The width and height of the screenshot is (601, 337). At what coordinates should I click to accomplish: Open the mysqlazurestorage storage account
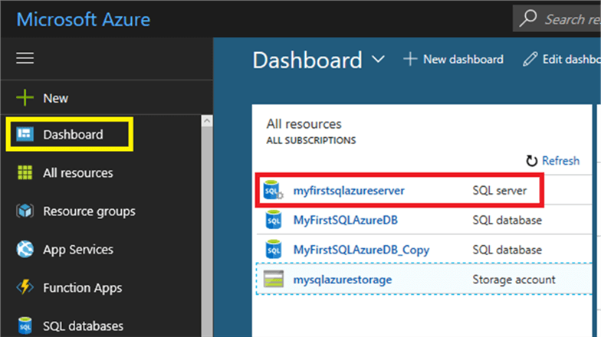(342, 280)
